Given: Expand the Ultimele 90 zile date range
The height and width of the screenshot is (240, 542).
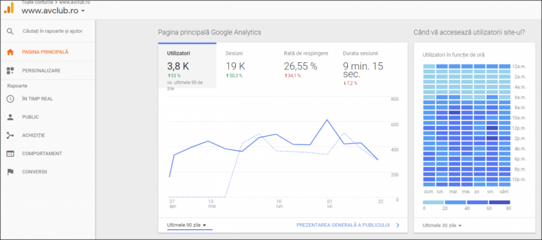Looking at the screenshot, I should (186, 225).
